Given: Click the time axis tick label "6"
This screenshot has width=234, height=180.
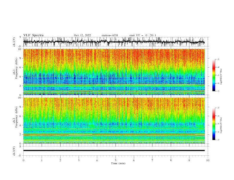Looking at the screenshot, I should 134,160.
